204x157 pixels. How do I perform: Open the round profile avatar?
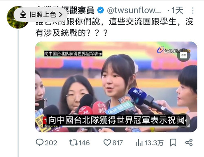point(18,17)
